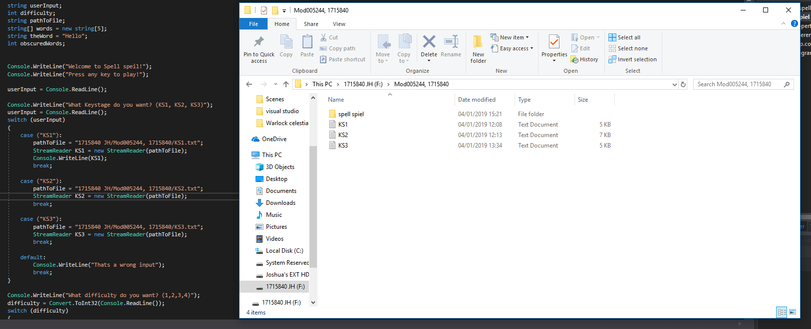The width and height of the screenshot is (811, 329).
Task: Click Select none
Action: (628, 48)
